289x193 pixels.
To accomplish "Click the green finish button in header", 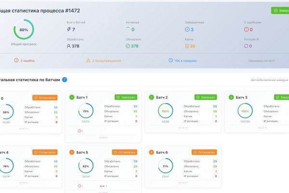I will (x=280, y=11).
